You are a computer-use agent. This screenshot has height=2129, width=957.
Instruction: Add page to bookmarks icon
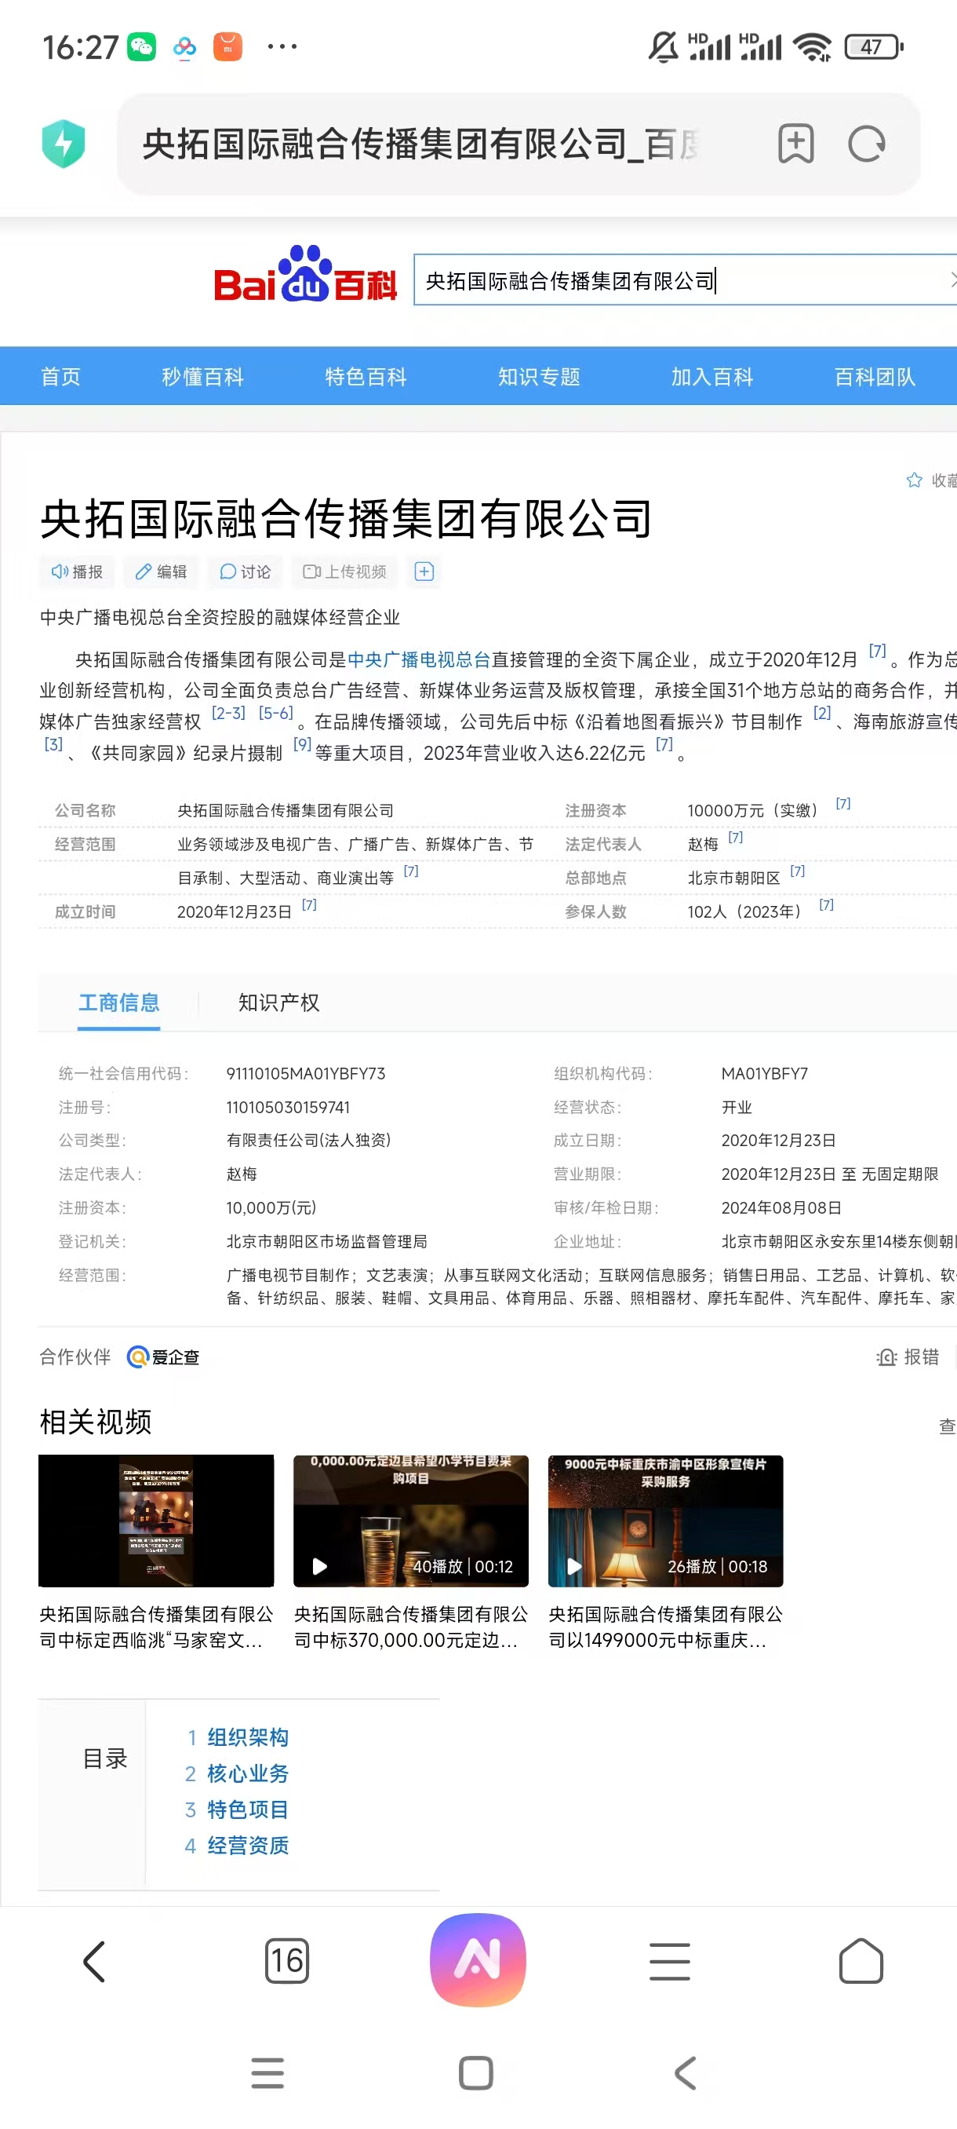coord(795,144)
